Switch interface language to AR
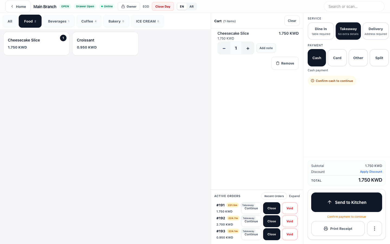 pos(192,6)
